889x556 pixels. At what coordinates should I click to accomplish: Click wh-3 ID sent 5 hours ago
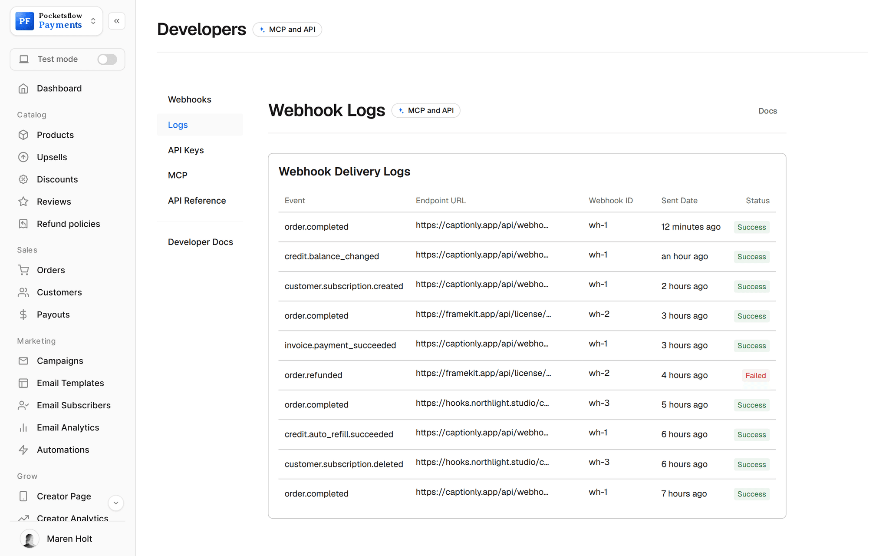click(x=599, y=403)
